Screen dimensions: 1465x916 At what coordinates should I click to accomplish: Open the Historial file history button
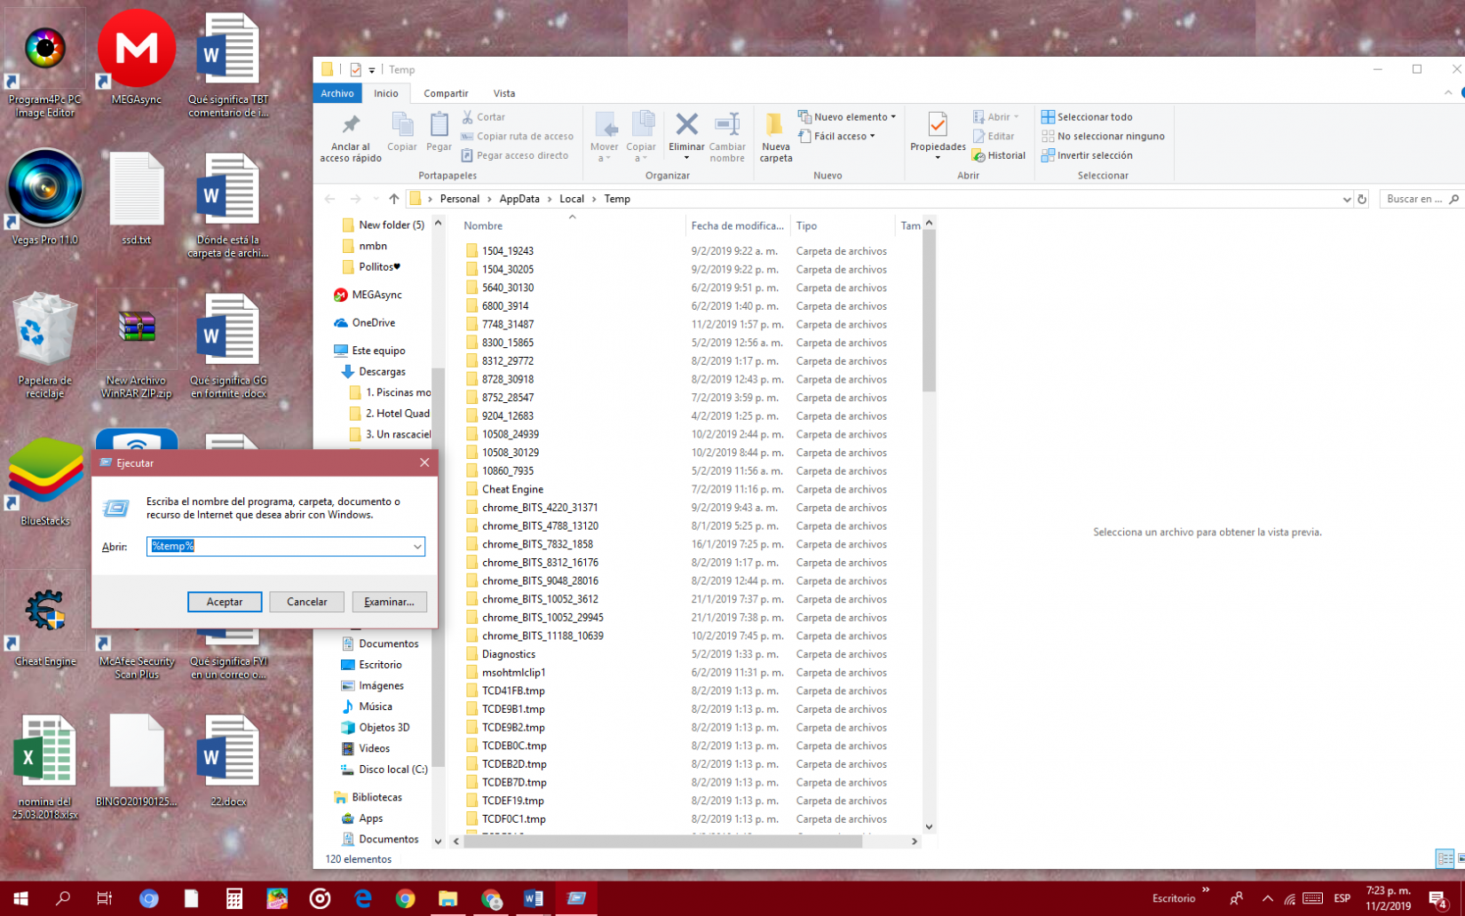(x=999, y=155)
